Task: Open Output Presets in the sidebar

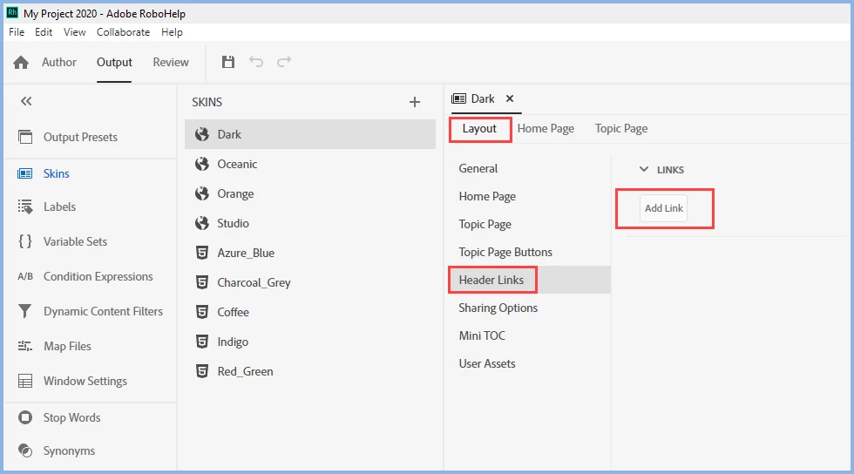Action: pos(80,137)
